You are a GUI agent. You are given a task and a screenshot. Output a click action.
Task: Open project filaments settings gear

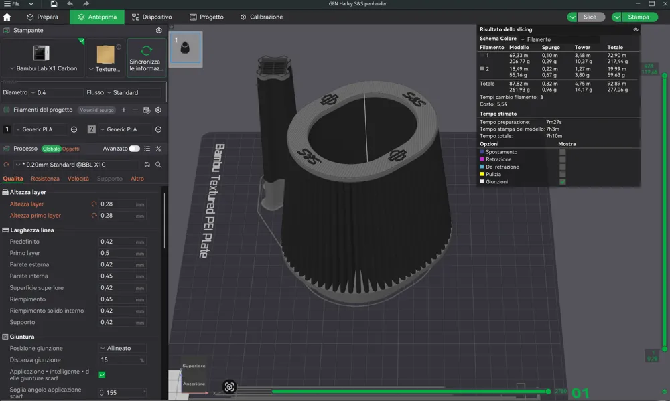(x=159, y=110)
